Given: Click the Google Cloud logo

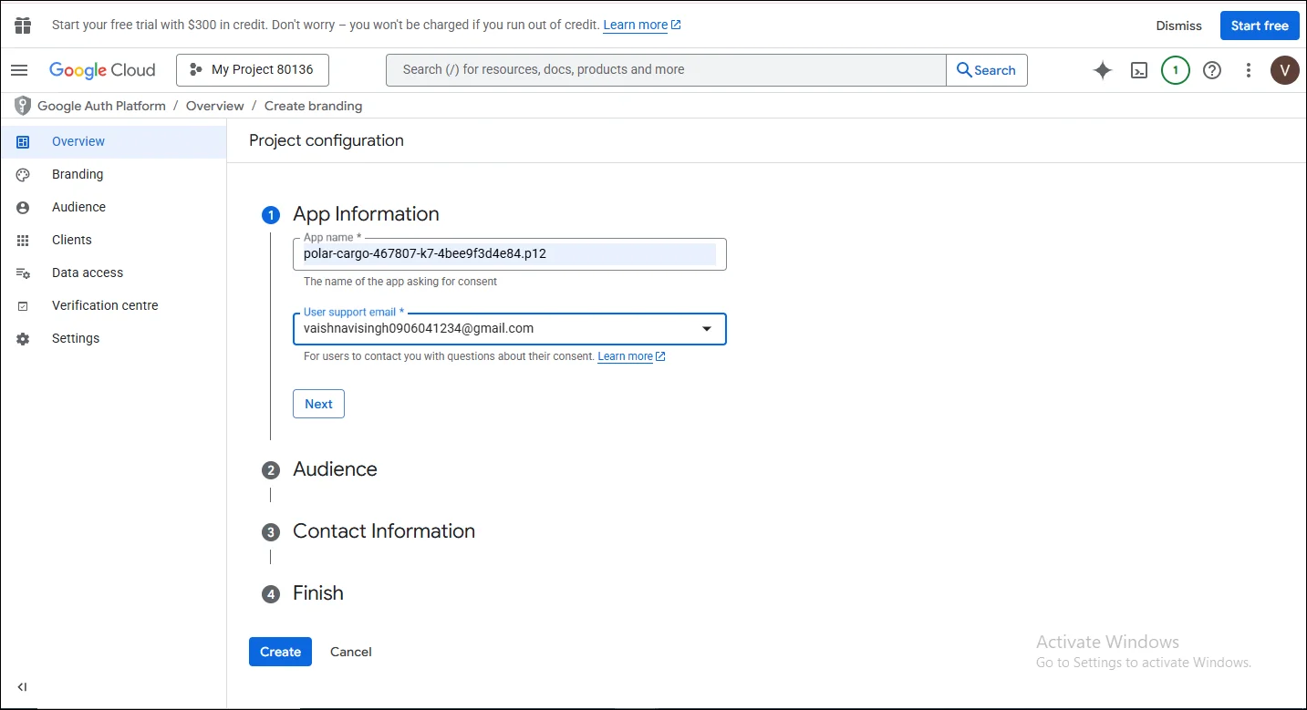Looking at the screenshot, I should click(x=102, y=70).
